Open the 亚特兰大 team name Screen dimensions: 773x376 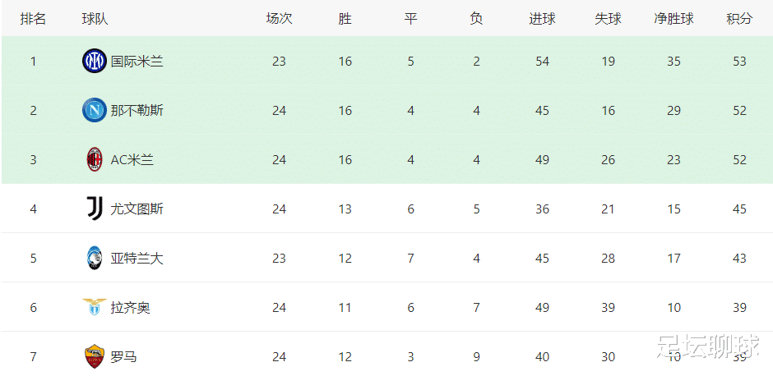pos(137,259)
